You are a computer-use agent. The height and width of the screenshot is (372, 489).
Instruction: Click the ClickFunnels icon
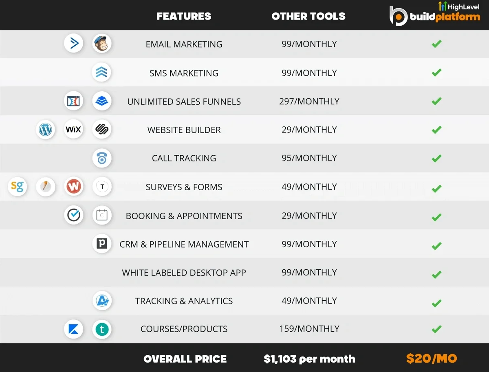74,101
